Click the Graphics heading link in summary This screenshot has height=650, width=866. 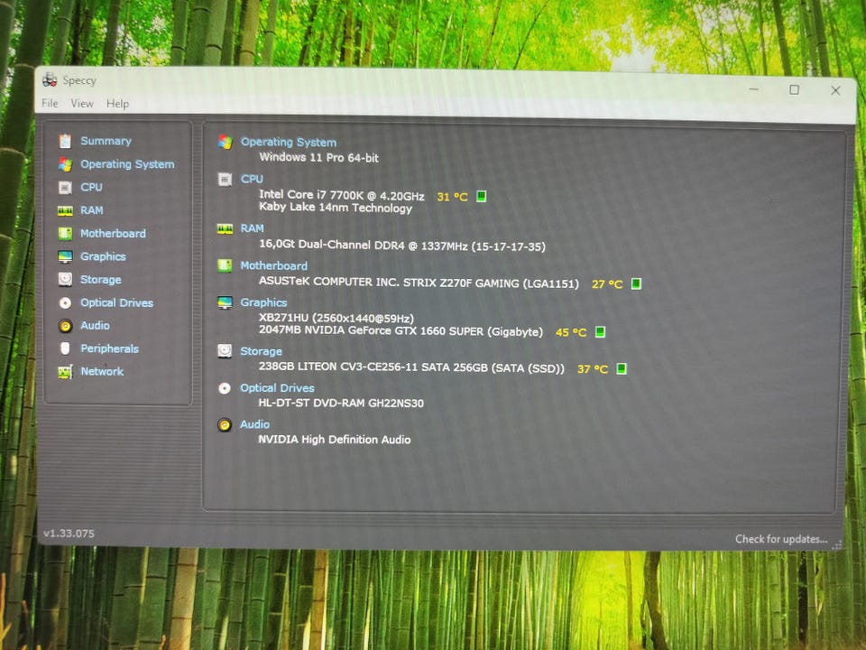[263, 303]
